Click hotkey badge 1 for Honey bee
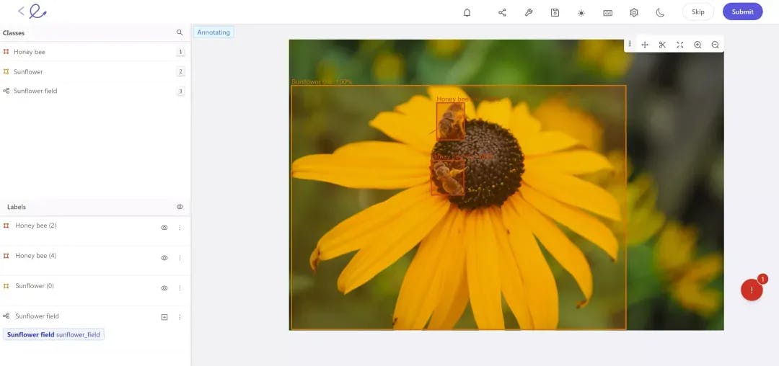 tap(180, 52)
